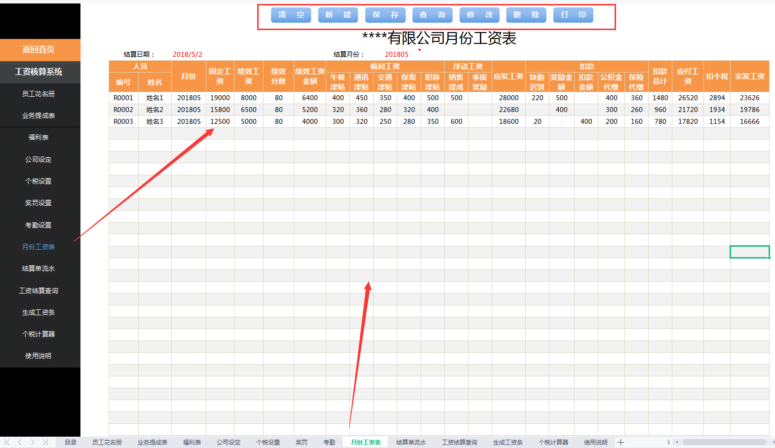Click the next sheet arrow
The width and height of the screenshot is (775, 448).
[33, 442]
